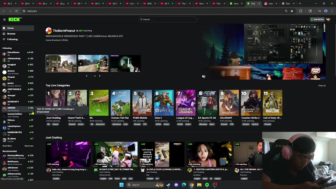
Task: Click the site search field
Action: pos(168,19)
